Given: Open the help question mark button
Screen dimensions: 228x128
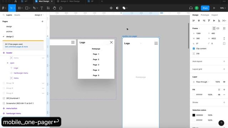Looking at the screenshot, I should point(221,123).
